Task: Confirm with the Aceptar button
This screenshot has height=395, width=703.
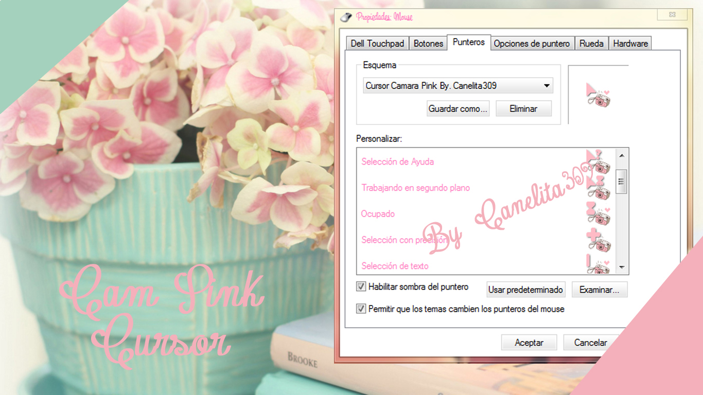Action: coord(529,343)
